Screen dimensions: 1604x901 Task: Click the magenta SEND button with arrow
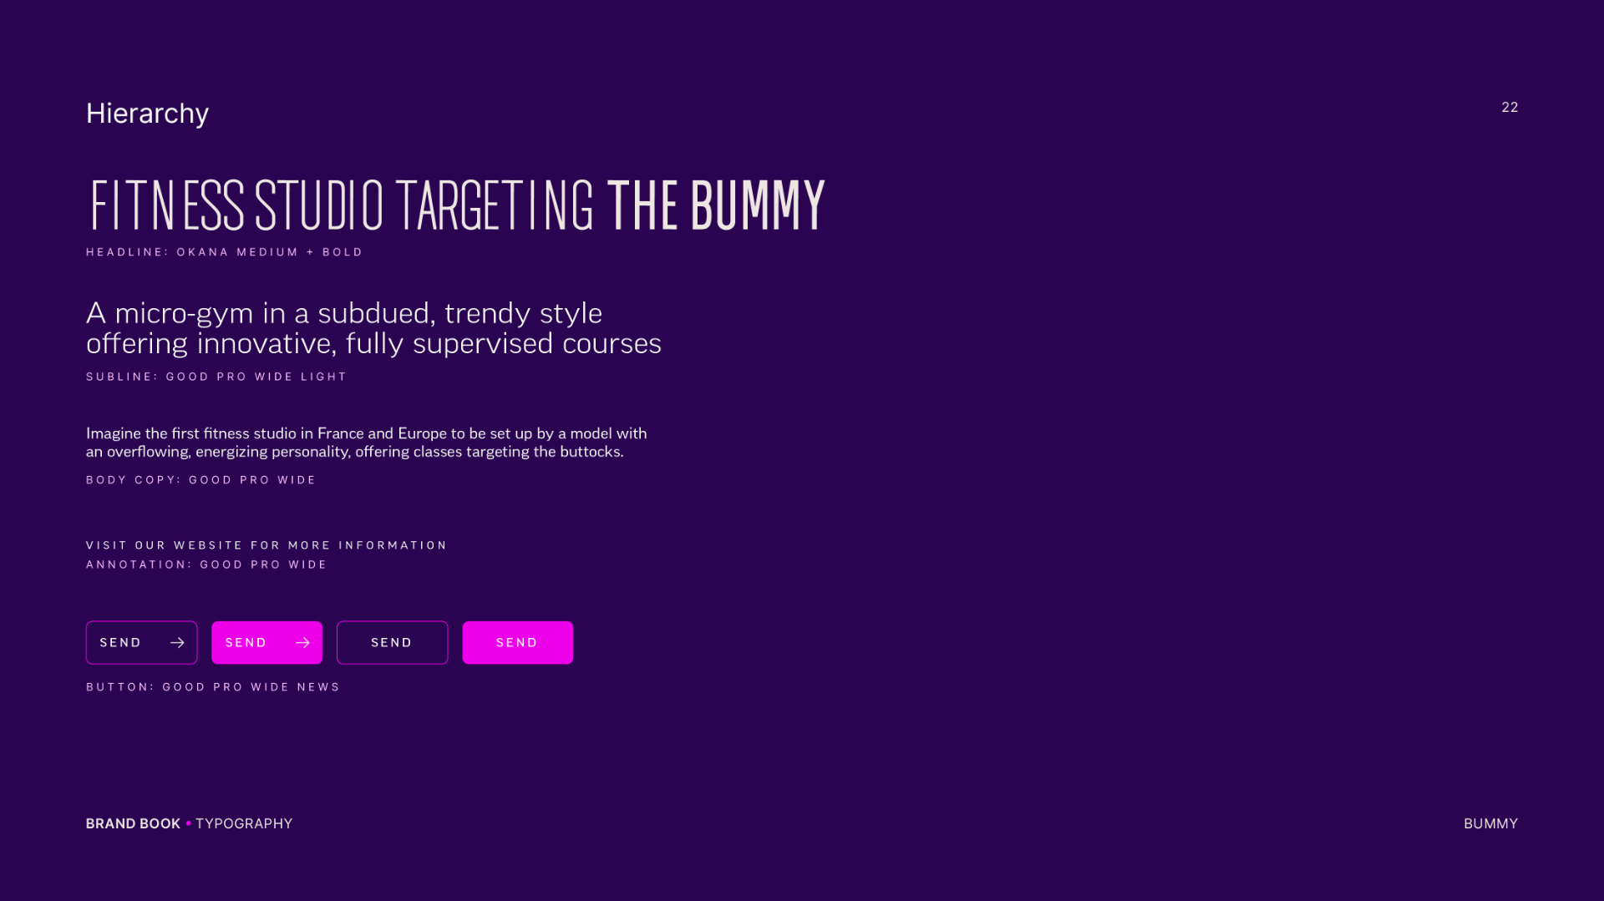coord(266,642)
